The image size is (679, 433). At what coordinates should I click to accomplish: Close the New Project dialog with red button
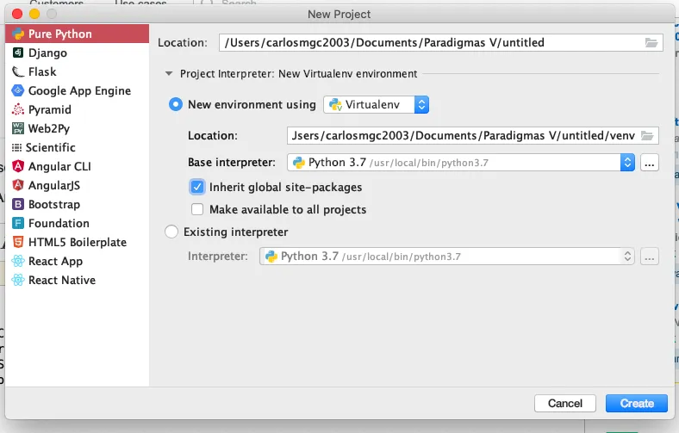(x=17, y=14)
